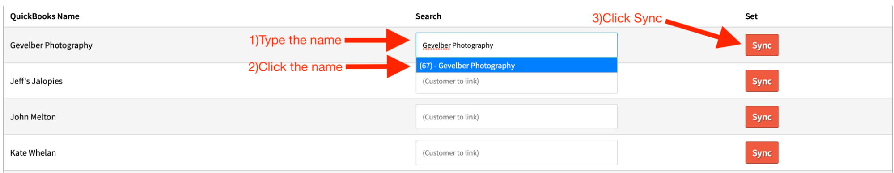Click the '3)Click Sync' annotation text
This screenshot has width=894, height=173.
point(627,18)
